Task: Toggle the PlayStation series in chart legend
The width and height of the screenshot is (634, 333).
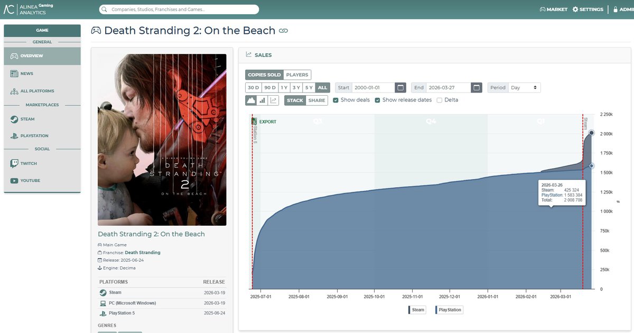Action: 449,310
